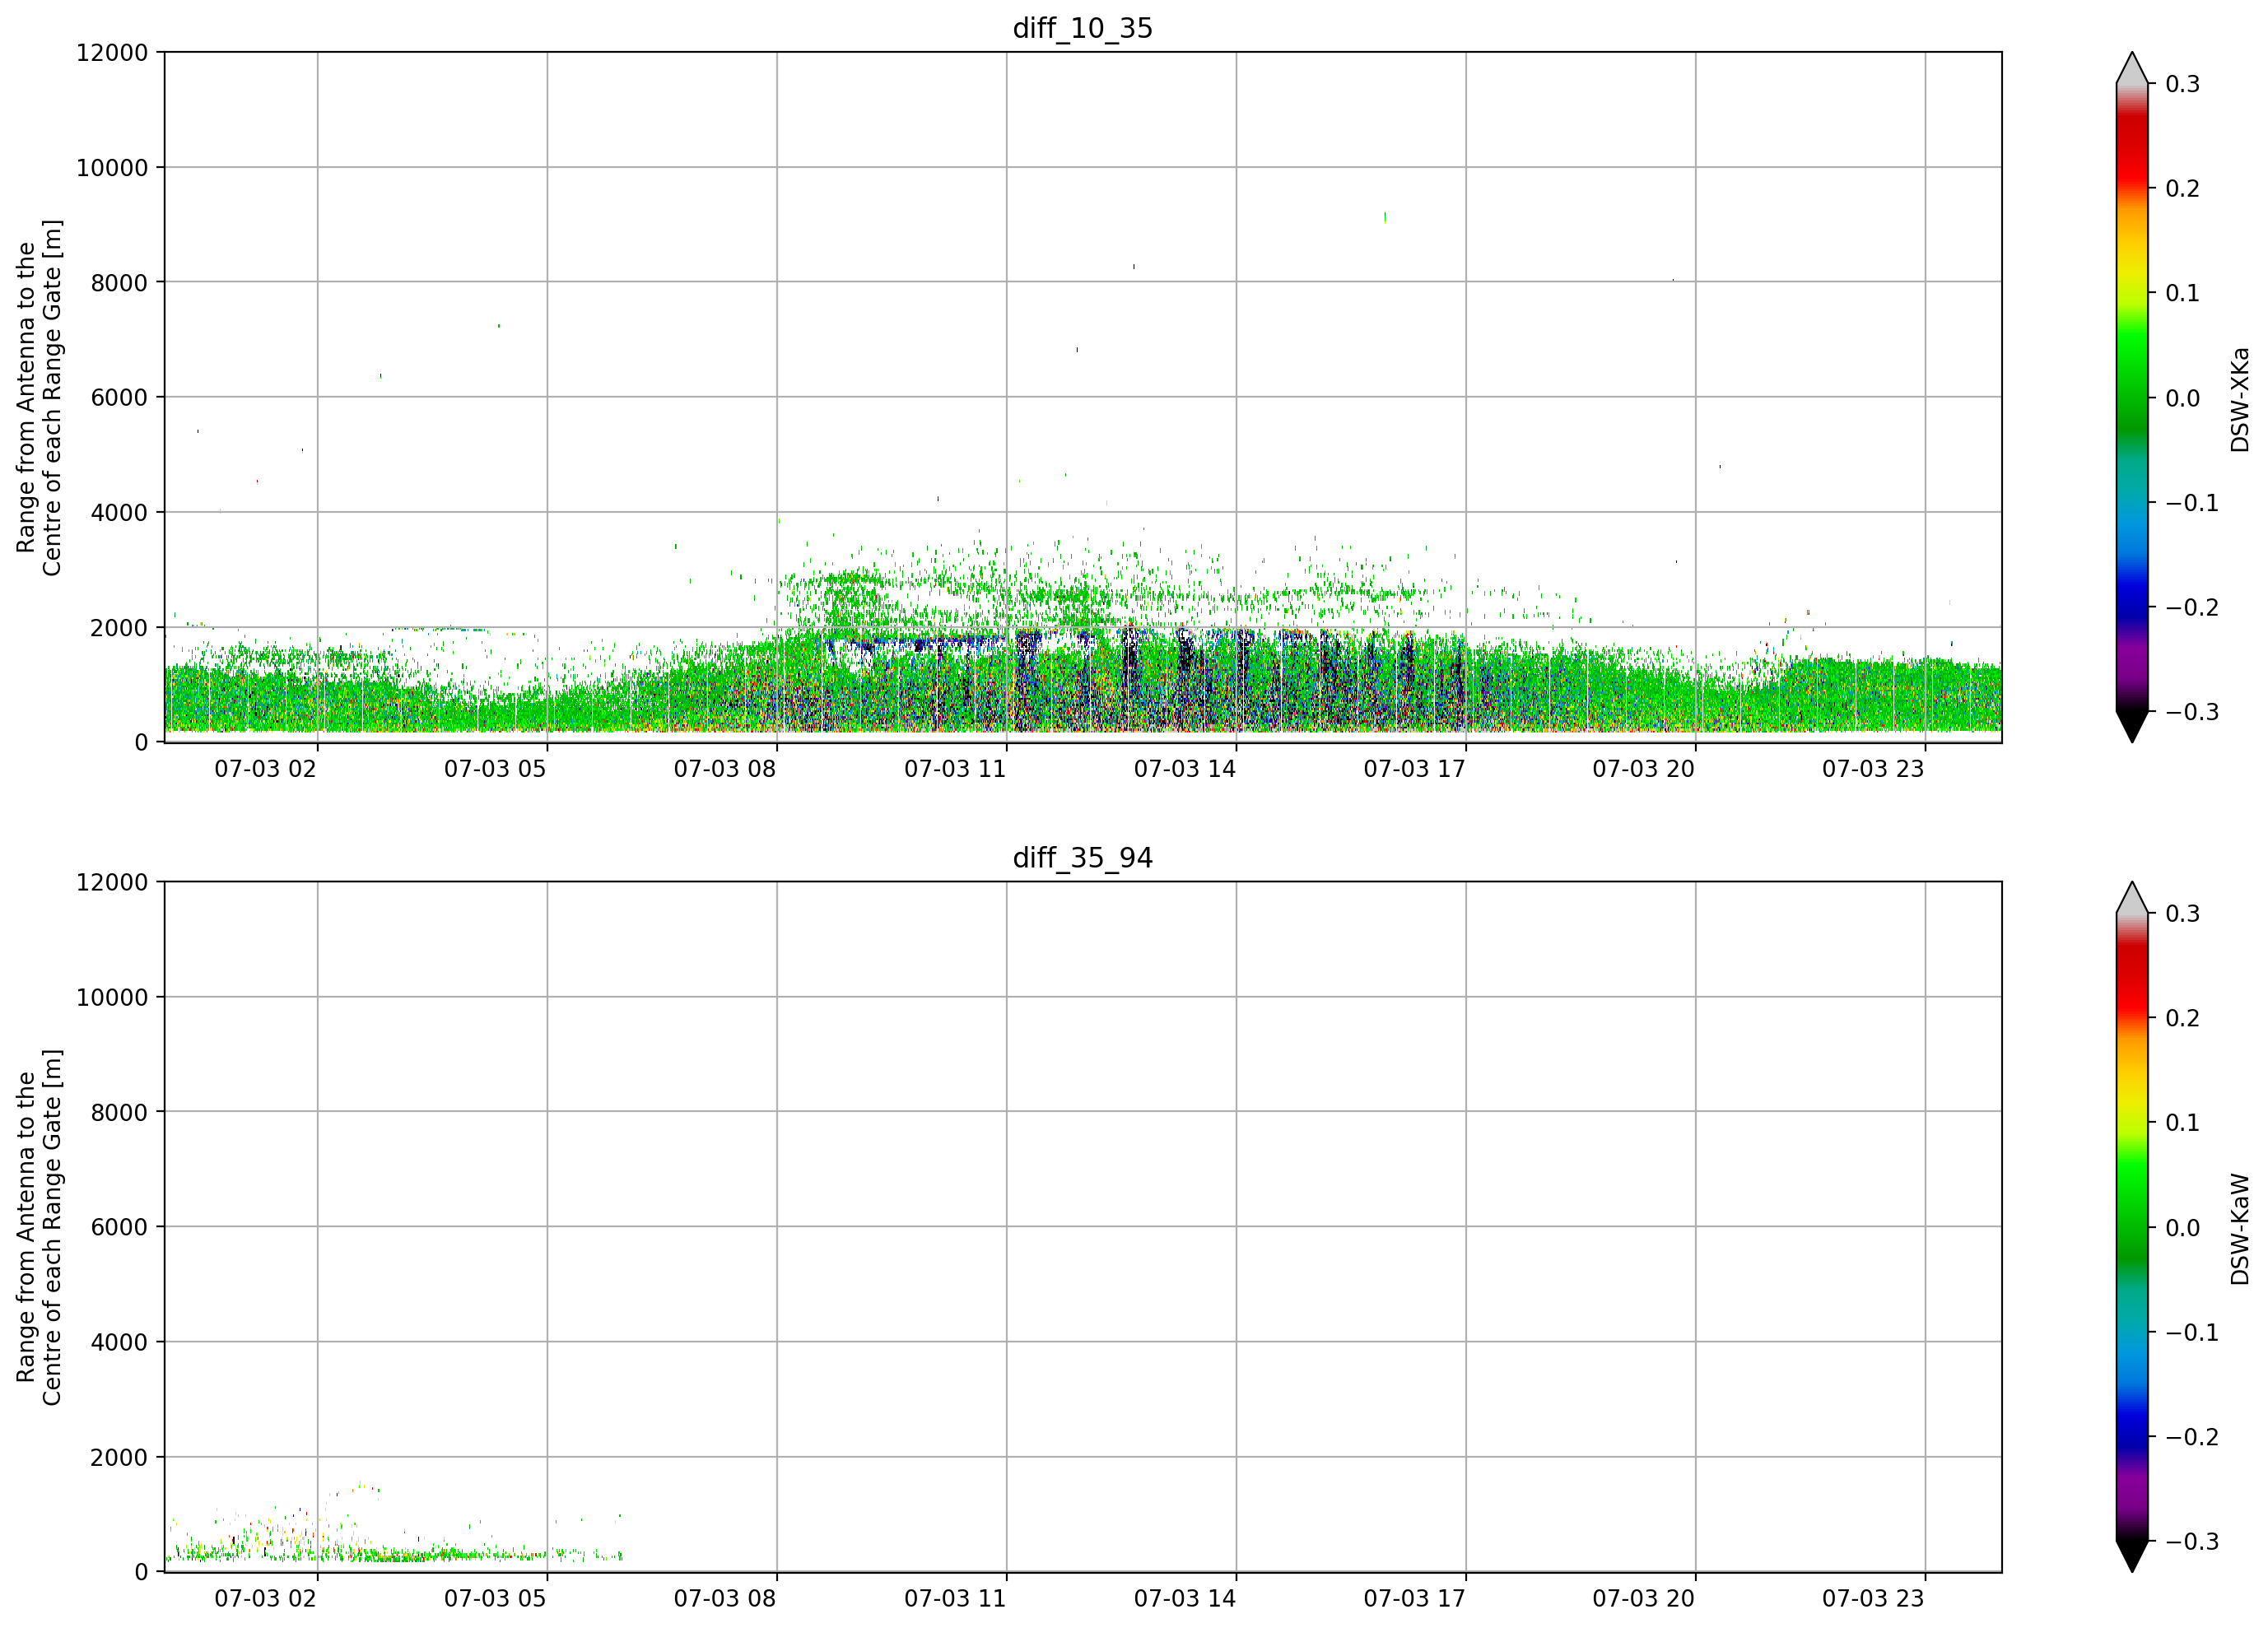Select the DSW-KaW colorbar label
Image resolution: width=2268 pixels, height=1628 pixels.
point(2239,1229)
